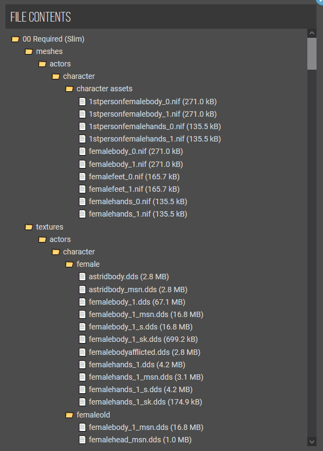The height and width of the screenshot is (451, 323).
Task: Click the FILE CONTENTS panel heading
Action: pos(41,17)
